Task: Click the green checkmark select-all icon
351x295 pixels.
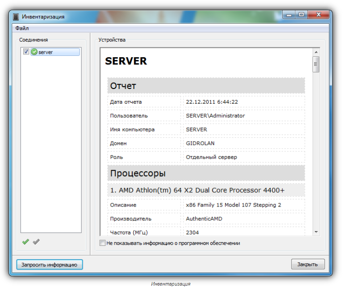Action: (x=26, y=242)
